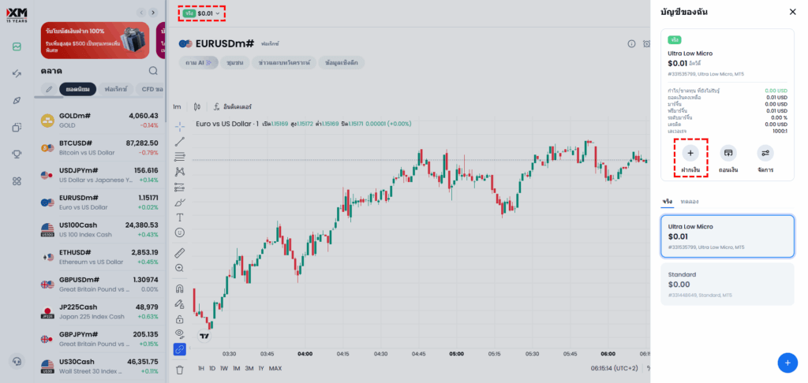Open the 1m timeframe selector
This screenshot has height=383, width=808.
(177, 106)
